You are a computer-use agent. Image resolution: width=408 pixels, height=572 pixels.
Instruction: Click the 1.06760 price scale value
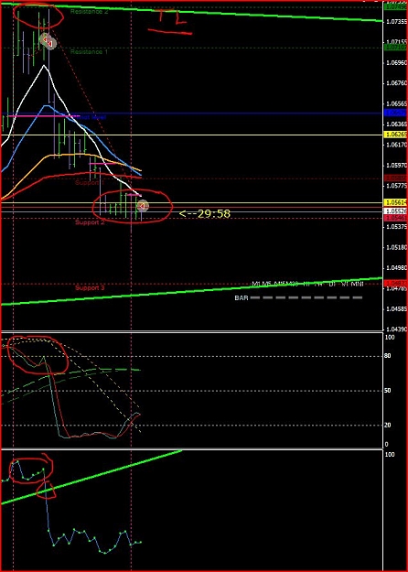[x=396, y=83]
